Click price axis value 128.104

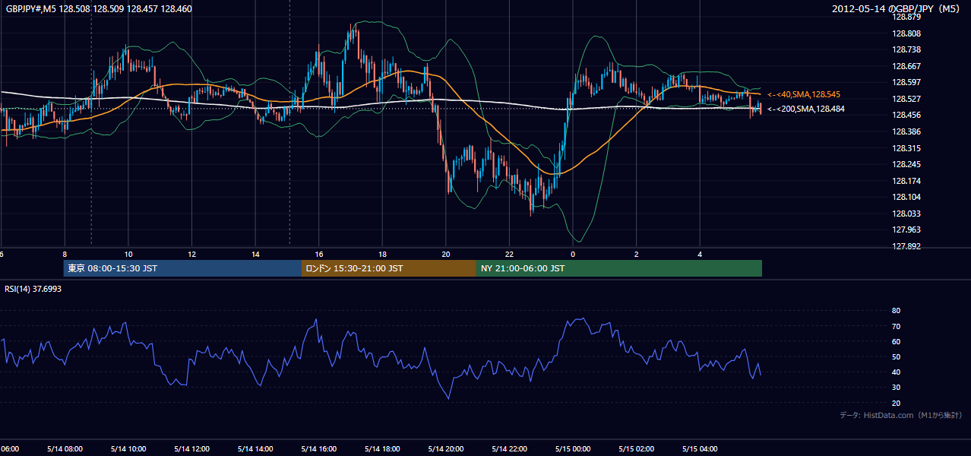click(x=906, y=197)
